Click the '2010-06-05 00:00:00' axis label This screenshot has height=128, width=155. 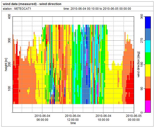coord(134,118)
